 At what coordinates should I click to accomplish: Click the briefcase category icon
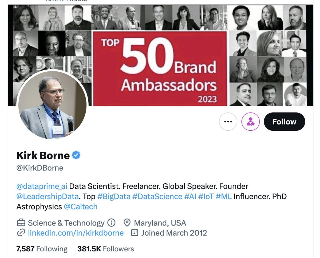tap(21, 223)
